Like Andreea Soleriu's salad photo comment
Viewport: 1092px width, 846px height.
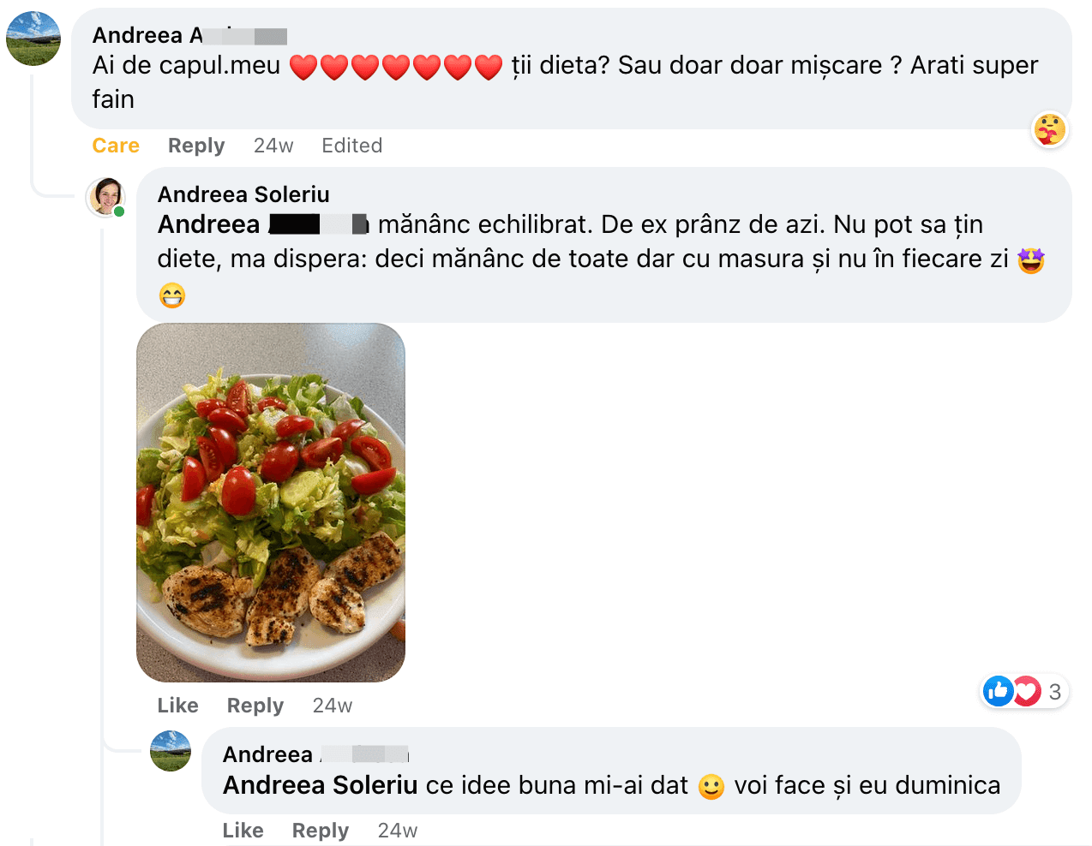click(x=178, y=706)
